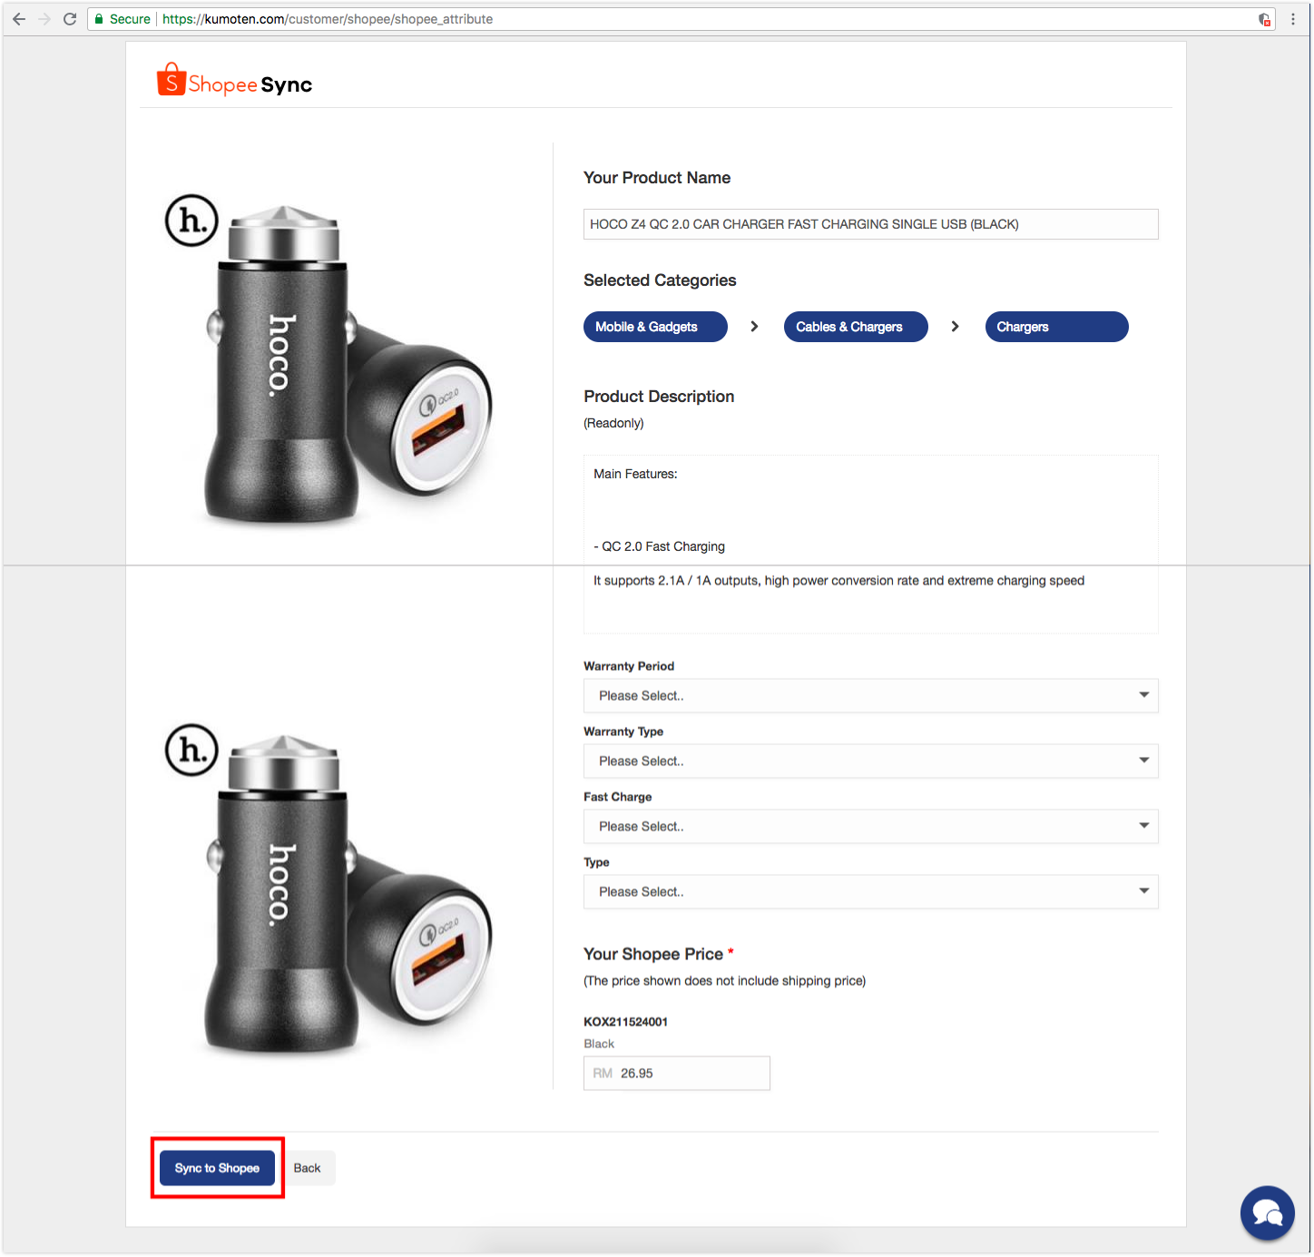Click chevron after Mobile & Gadgets
1314x1257 pixels.
[x=754, y=327]
